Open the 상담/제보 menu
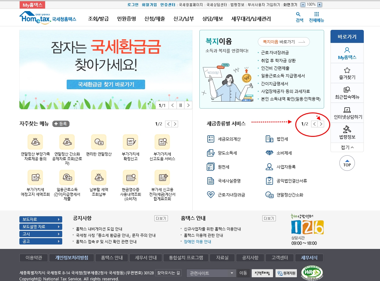Image resolution: width=380 pixels, height=281 pixels. coord(213,19)
